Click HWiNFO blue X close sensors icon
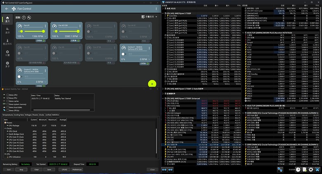322x174 pixels. coord(317,169)
